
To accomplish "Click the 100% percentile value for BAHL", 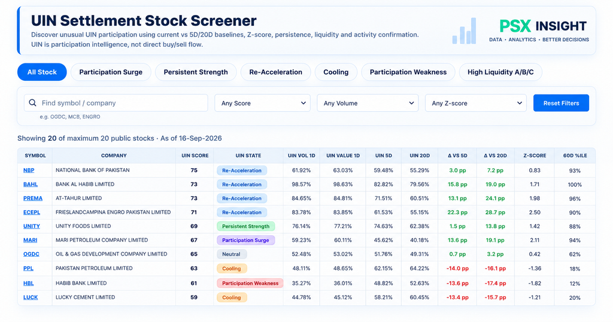I will (x=575, y=184).
